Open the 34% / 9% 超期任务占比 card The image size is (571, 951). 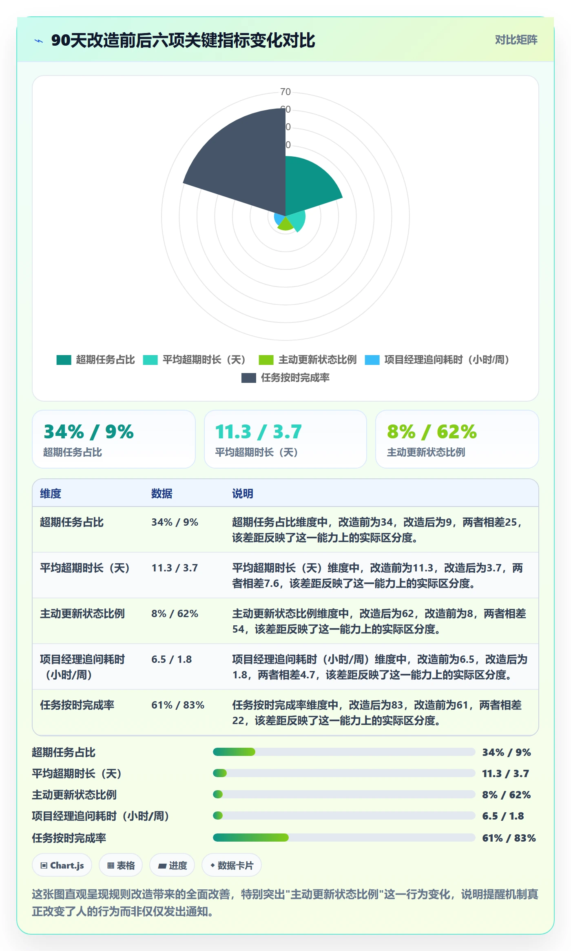[x=114, y=439]
